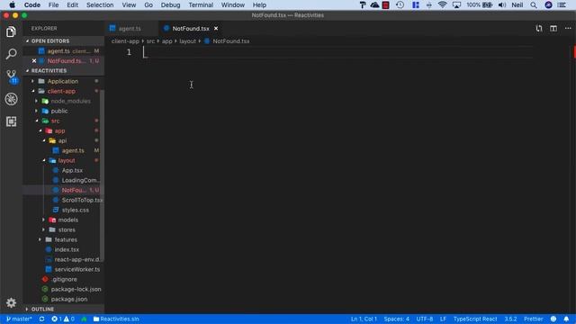Click Prettier in status bar

pyautogui.click(x=534, y=319)
